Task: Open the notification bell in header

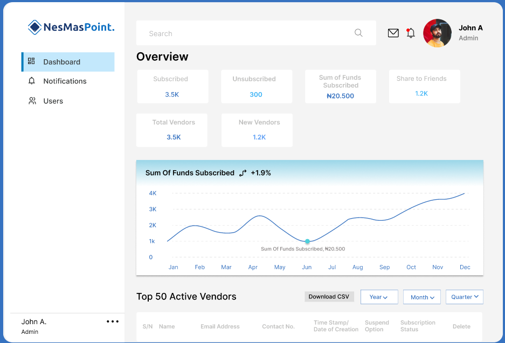Action: tap(411, 33)
